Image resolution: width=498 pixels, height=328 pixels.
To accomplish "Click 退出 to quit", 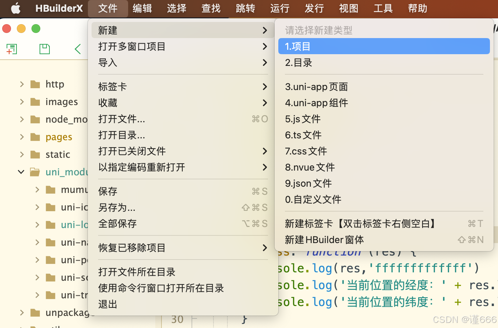I will point(183,304).
